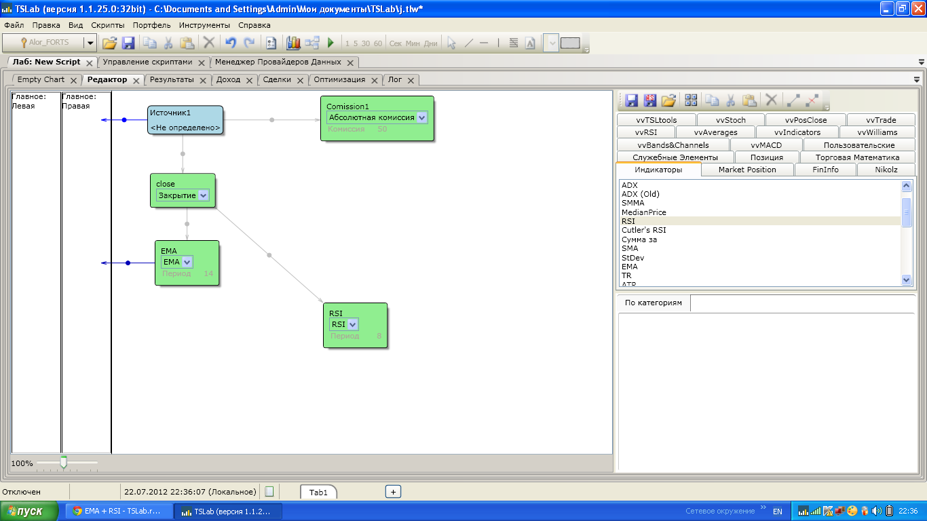Click Save As icon in the right panel toolbar

649,100
